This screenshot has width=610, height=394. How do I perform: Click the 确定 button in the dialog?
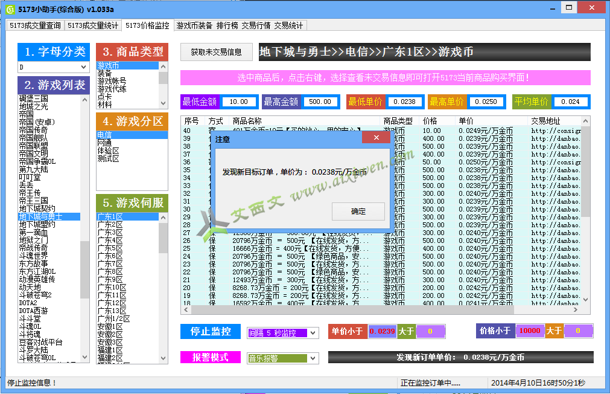click(x=358, y=212)
